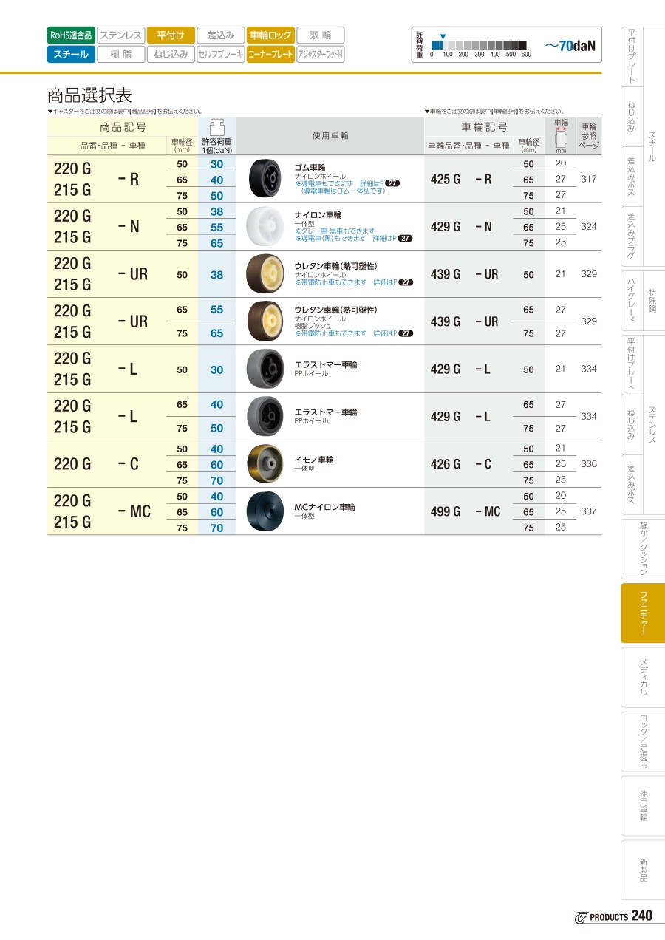Toggle the 車輪ロック feature tag
Image resolution: width=665 pixels, height=940 pixels.
pyautogui.click(x=270, y=35)
